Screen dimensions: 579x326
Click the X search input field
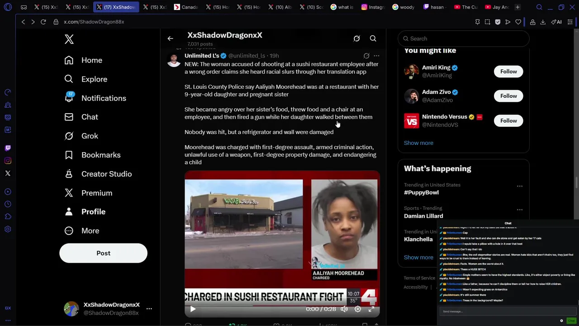tap(463, 38)
